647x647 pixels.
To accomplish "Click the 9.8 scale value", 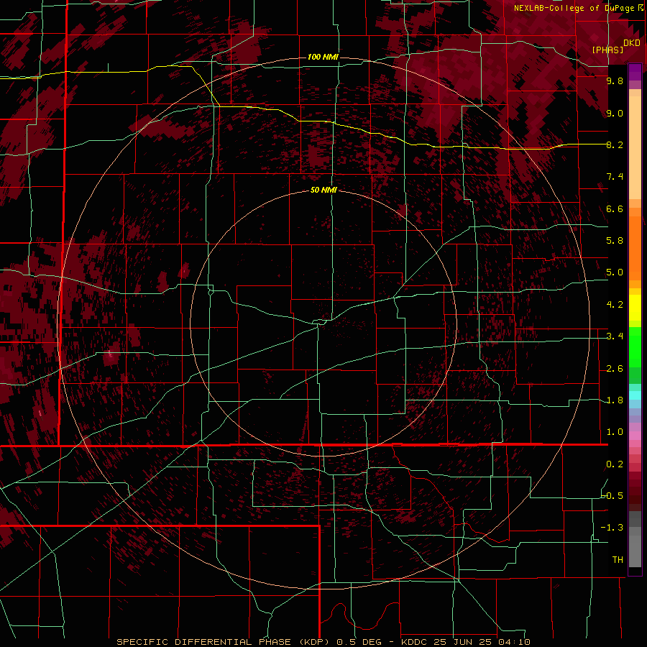I will click(x=615, y=81).
